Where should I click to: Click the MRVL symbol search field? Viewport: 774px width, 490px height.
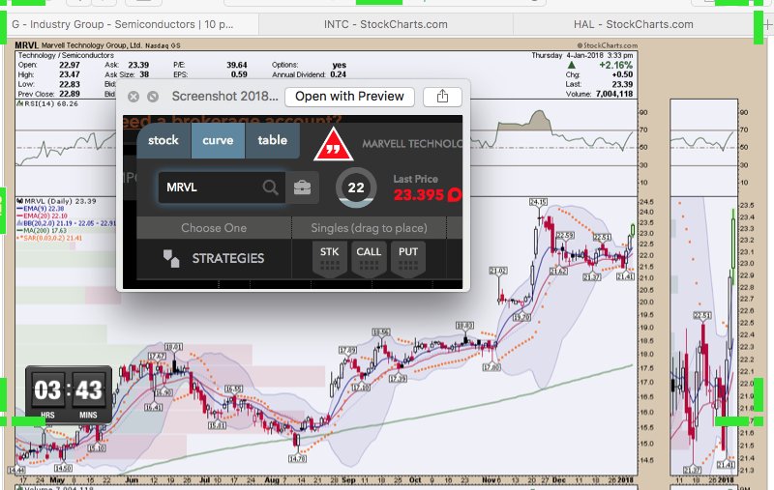tap(222, 187)
